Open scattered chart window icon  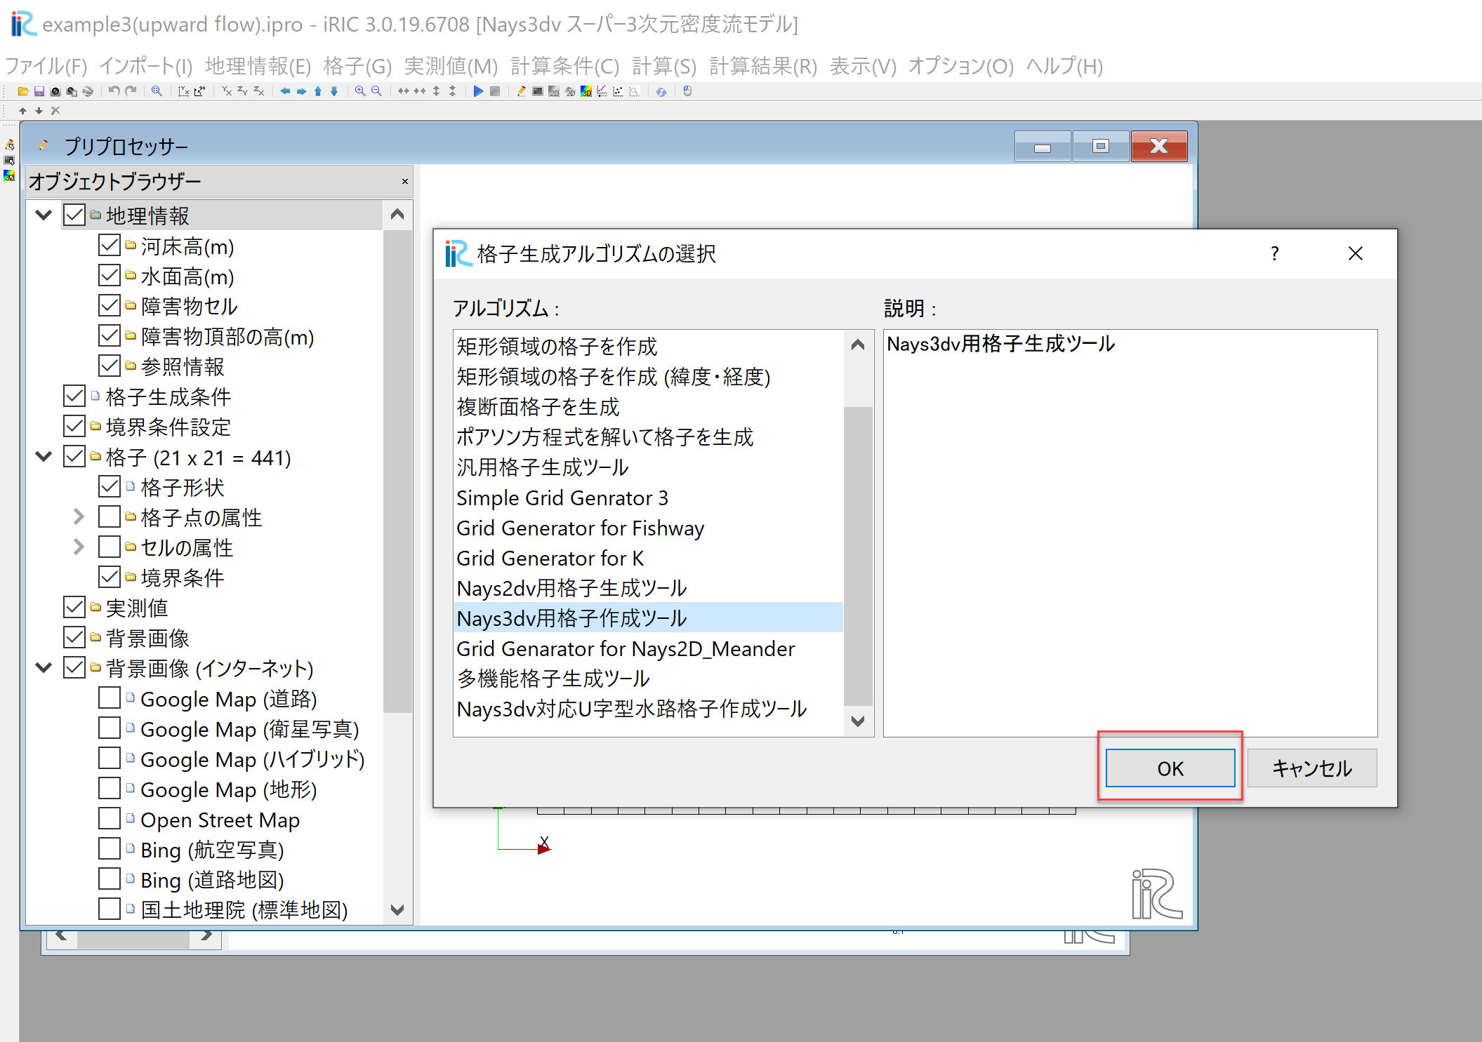[x=618, y=91]
